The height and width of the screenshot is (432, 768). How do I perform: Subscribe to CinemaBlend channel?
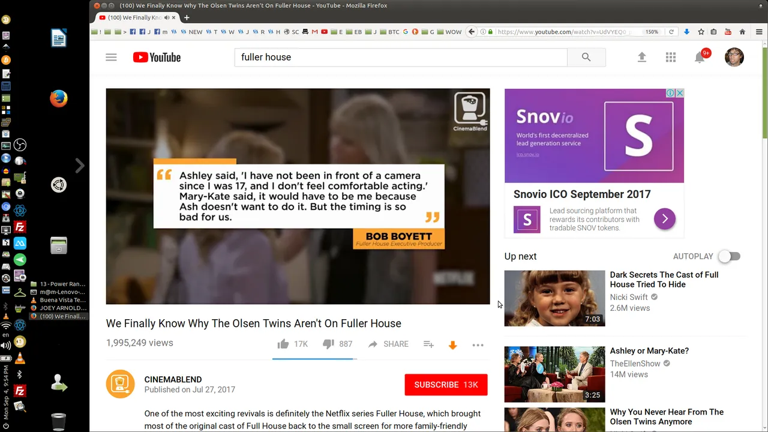tap(446, 385)
